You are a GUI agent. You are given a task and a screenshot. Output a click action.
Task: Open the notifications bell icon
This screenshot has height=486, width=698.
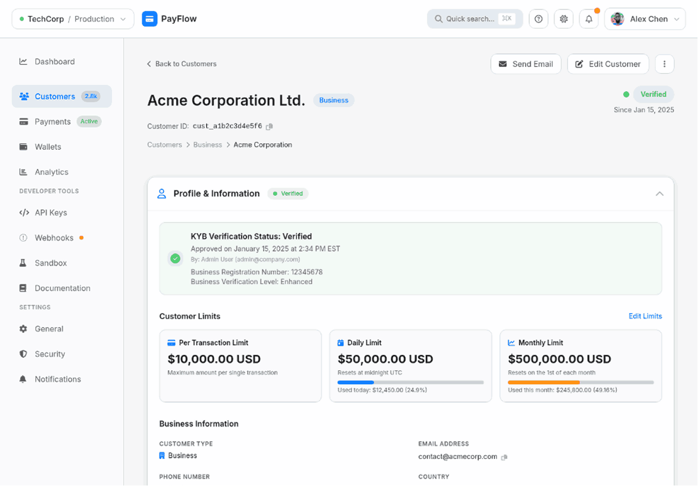(x=589, y=19)
